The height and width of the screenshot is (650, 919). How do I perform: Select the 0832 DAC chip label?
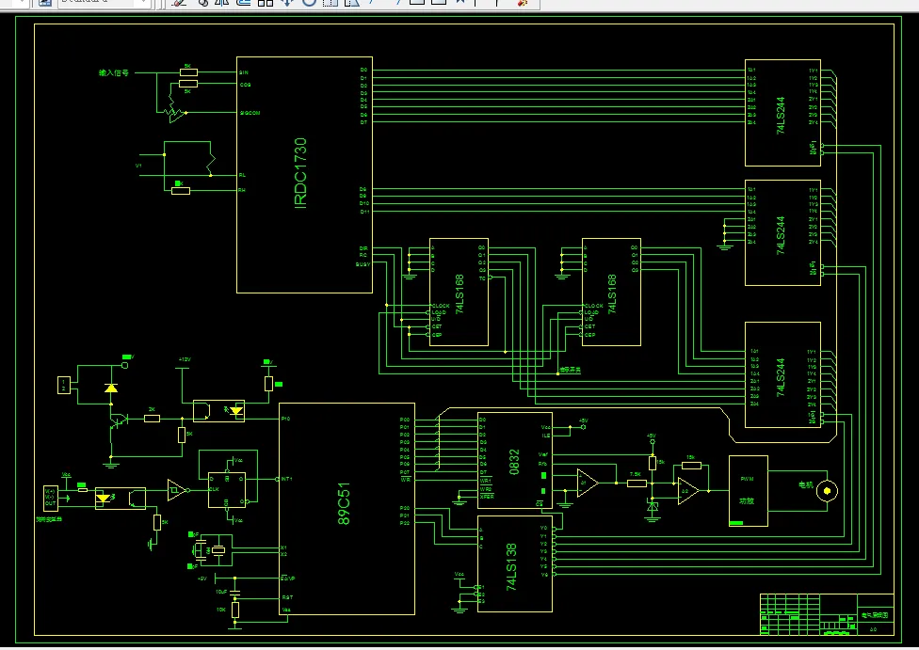[515, 462]
